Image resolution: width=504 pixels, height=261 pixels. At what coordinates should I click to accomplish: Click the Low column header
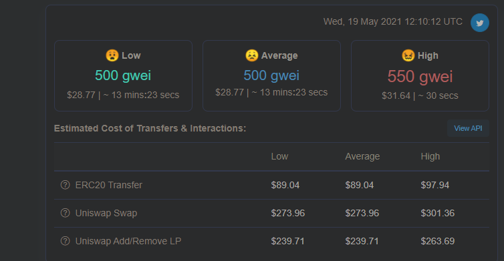pyautogui.click(x=279, y=156)
